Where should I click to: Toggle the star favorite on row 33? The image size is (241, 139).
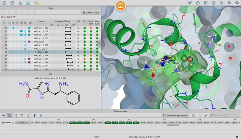pos(17,38)
